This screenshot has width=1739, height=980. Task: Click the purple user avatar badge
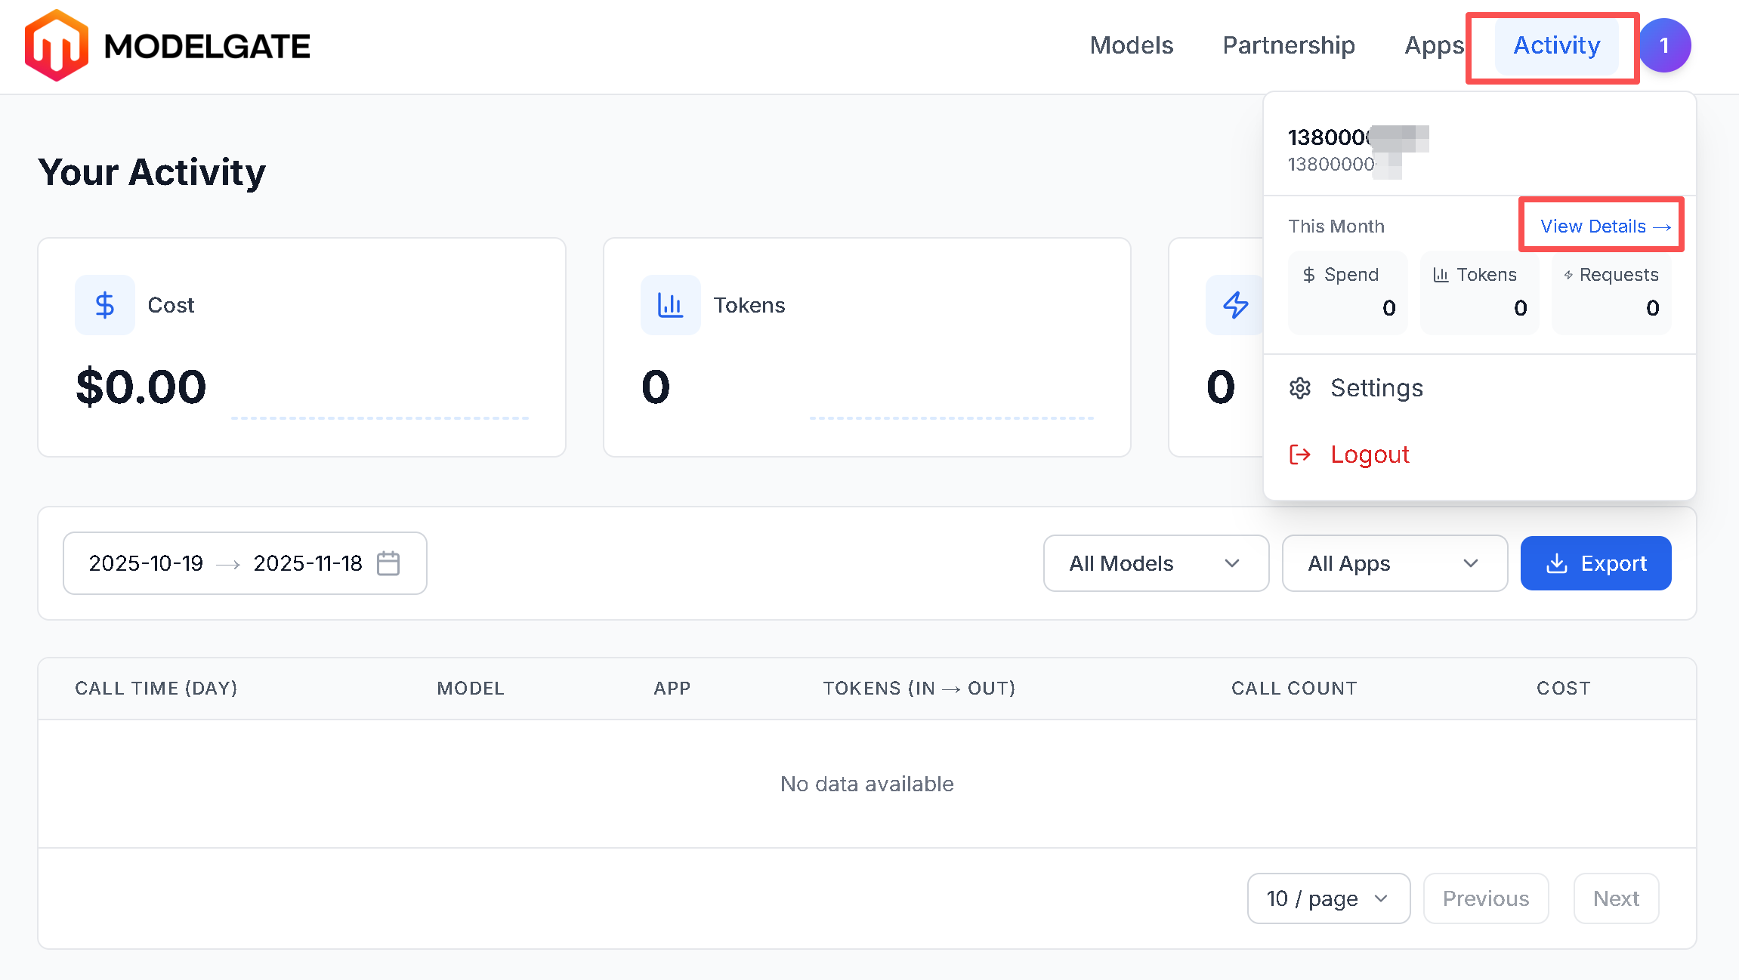click(1663, 45)
